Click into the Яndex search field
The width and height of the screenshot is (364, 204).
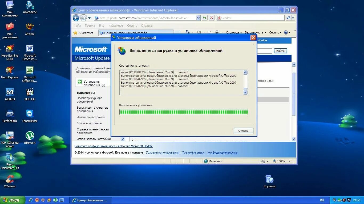pyautogui.click(x=250, y=18)
